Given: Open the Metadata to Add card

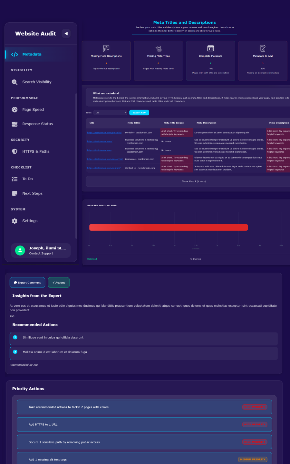Looking at the screenshot, I should (263, 61).
